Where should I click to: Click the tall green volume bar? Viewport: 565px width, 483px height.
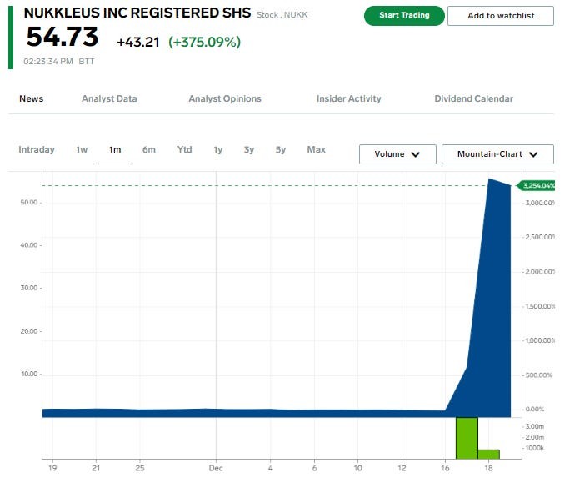point(467,437)
